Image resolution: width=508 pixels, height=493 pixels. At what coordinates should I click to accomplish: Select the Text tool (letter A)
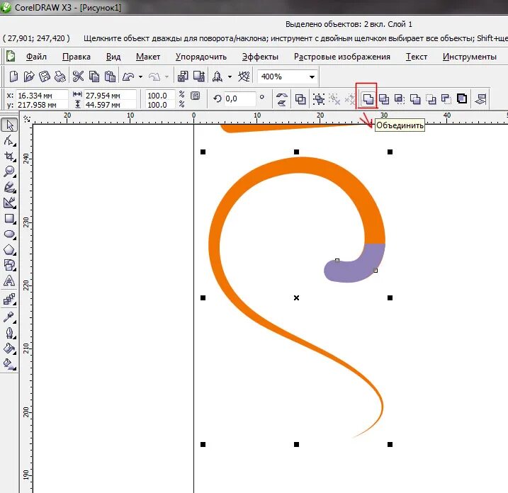tap(9, 280)
